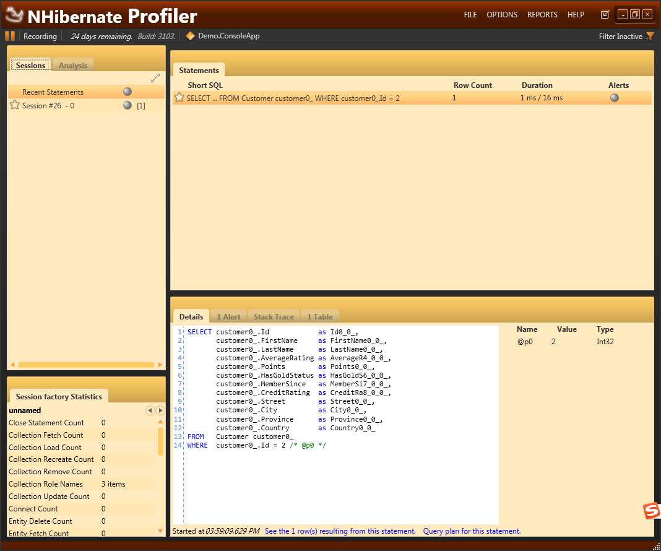Open the feedback edit icon in title bar
Screen dimensions: 661x551
[605, 14]
